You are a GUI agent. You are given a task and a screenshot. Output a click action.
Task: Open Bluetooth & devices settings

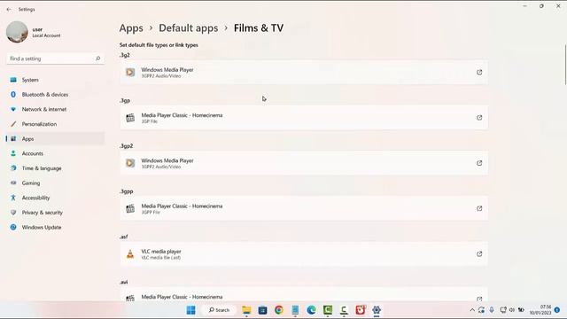[x=55, y=95]
